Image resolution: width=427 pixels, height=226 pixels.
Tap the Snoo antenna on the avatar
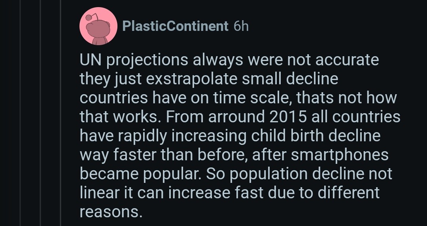point(92,17)
